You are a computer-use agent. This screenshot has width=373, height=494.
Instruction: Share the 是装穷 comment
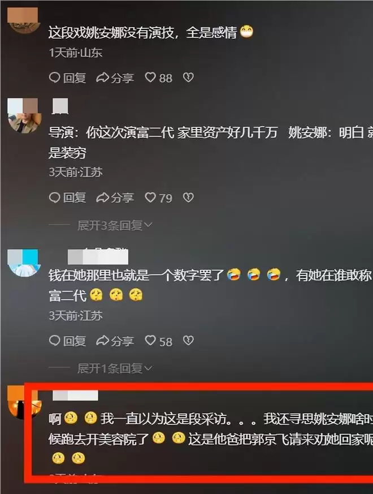pos(115,198)
